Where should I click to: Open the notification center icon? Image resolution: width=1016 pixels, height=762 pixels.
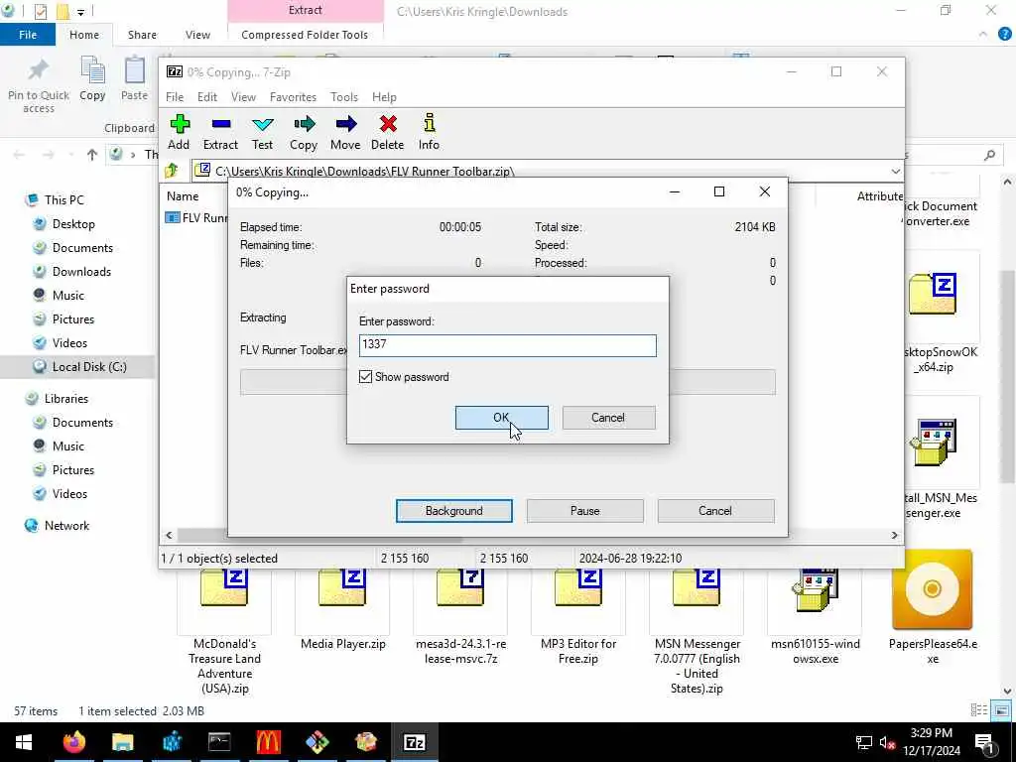coord(985,742)
